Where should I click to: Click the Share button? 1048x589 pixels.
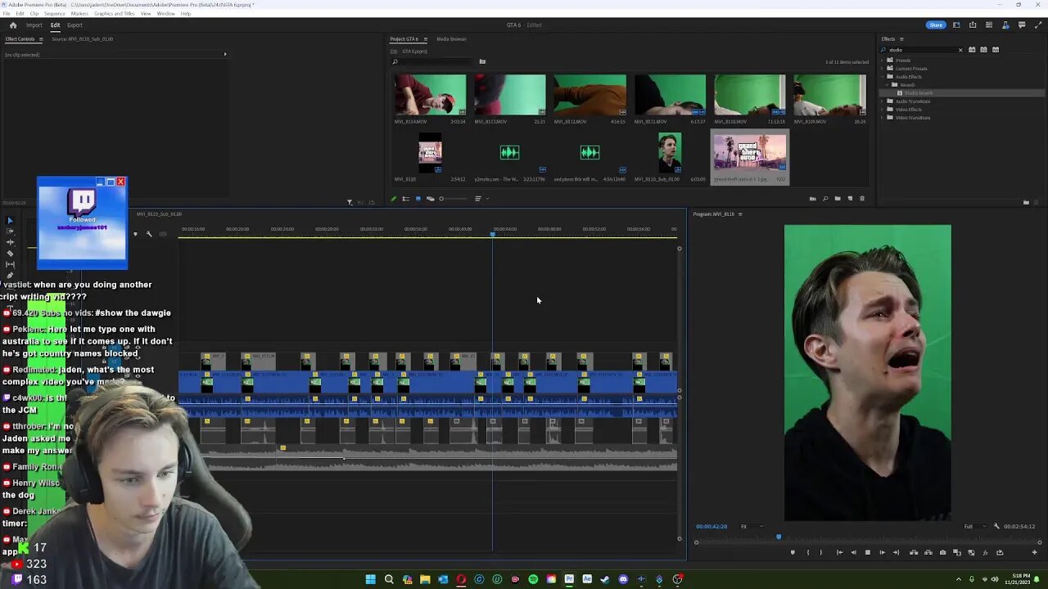[x=936, y=25]
